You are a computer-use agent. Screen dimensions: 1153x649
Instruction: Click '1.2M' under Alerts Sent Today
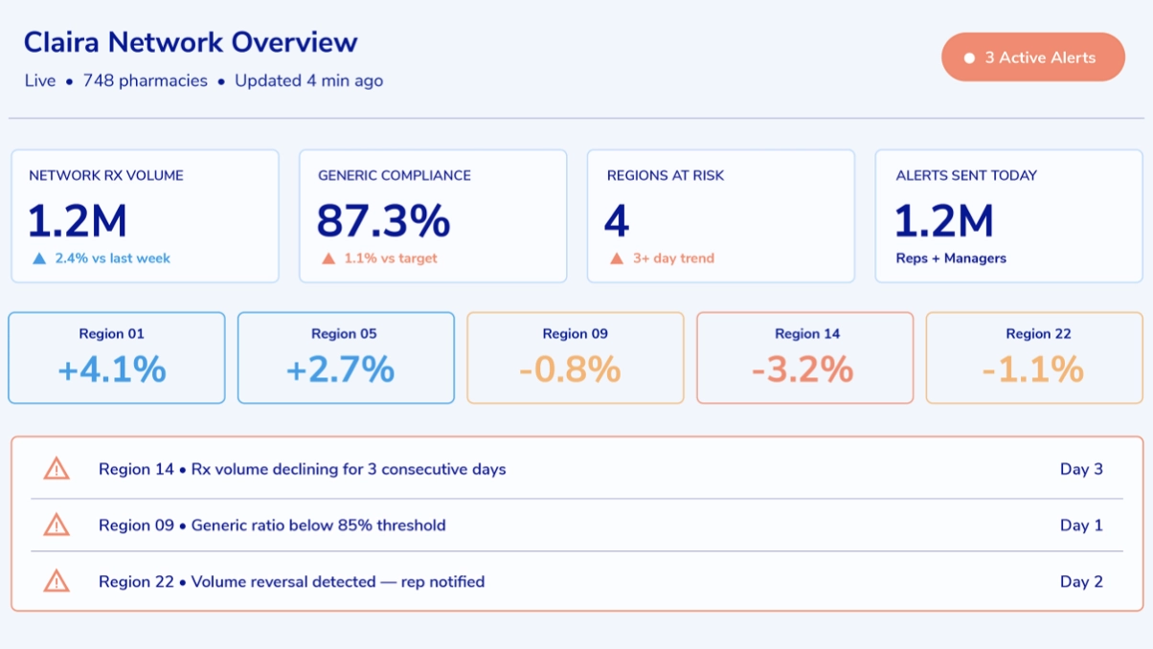(943, 221)
